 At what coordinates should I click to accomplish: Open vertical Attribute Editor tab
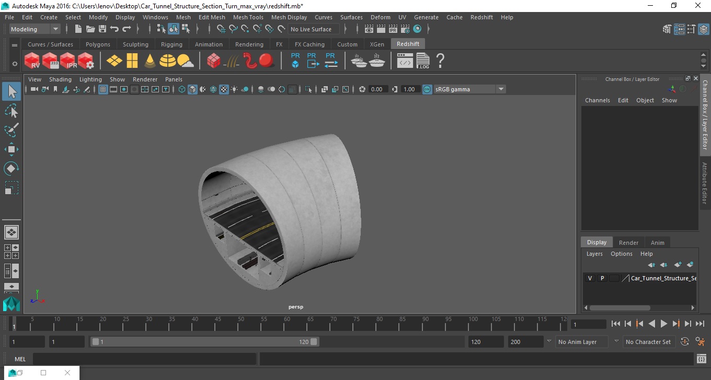705,183
